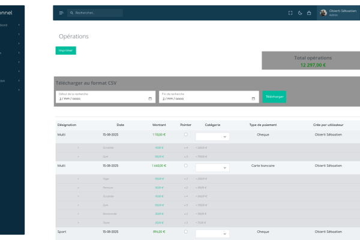Open Catégorie dropdown for second Multi row
The height and width of the screenshot is (240, 360).
point(212,168)
